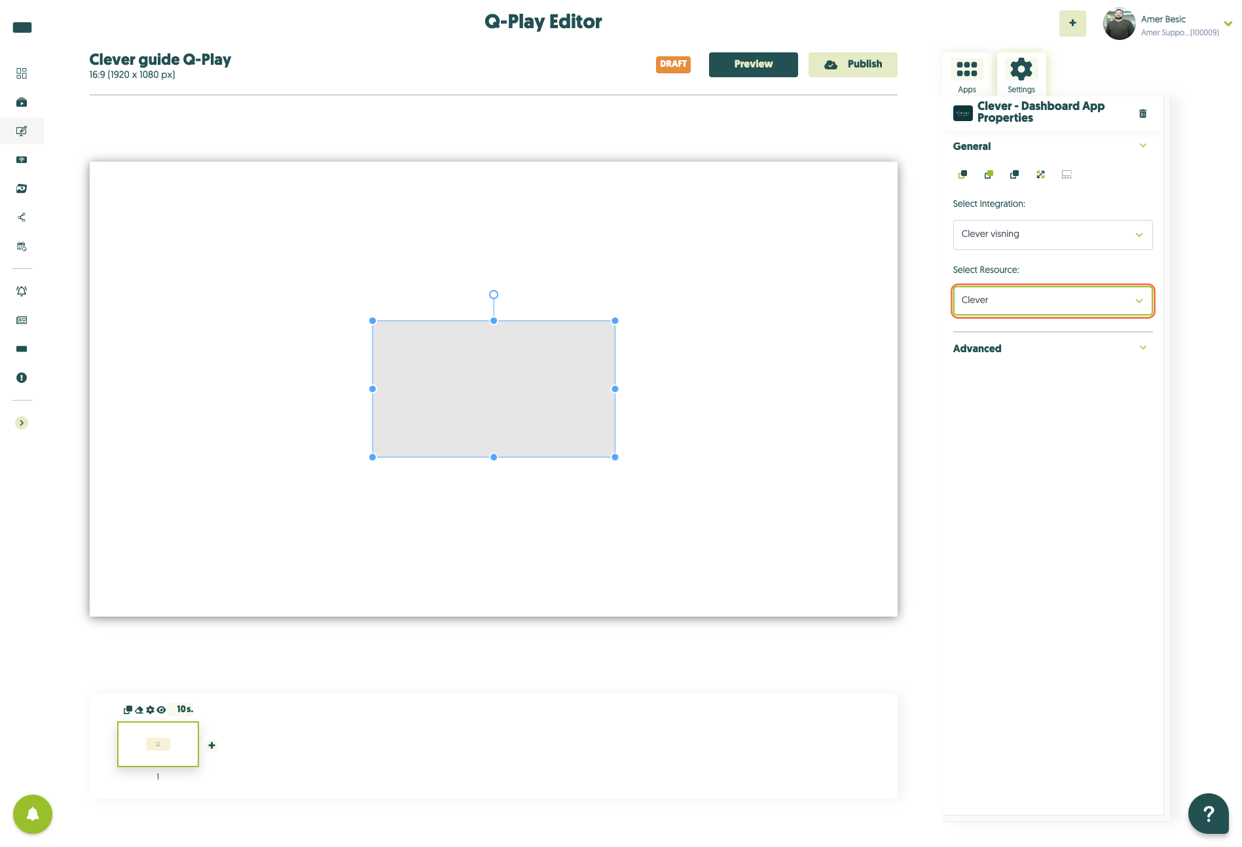Toggle slide 1 visibility eye icon
The width and height of the screenshot is (1242, 847).
[x=161, y=710]
